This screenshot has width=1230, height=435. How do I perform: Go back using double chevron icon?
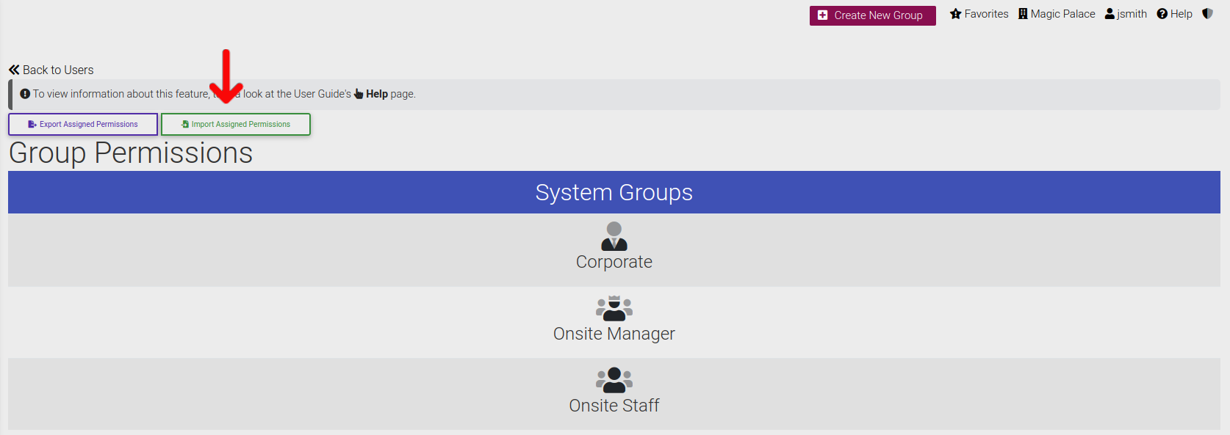(x=14, y=70)
